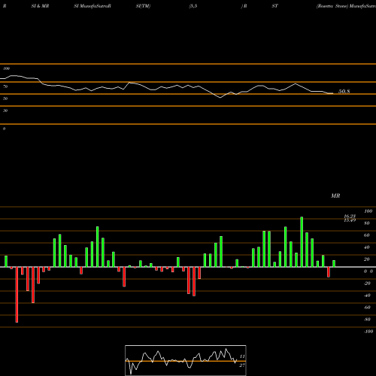Screen dimensions: 376x376
Task: Click the 100 label on left RSI axis
Action: pyautogui.click(x=6, y=68)
